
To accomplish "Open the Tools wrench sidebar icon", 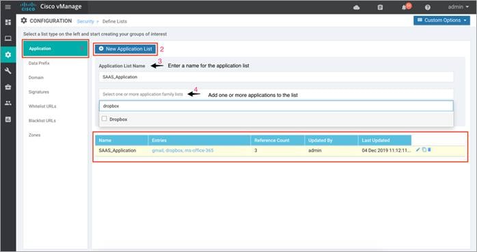I will click(x=8, y=71).
